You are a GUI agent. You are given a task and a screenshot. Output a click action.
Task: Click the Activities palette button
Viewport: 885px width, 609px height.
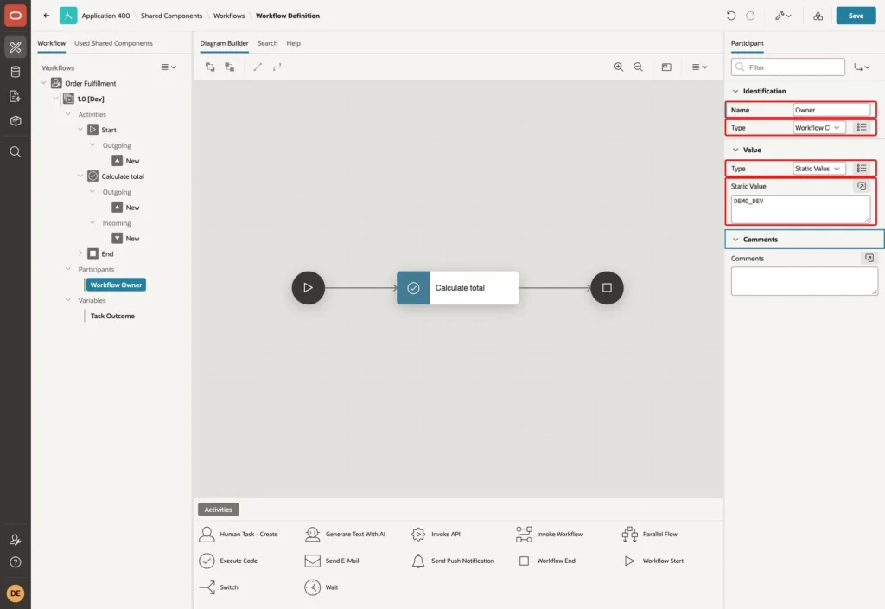click(x=219, y=509)
